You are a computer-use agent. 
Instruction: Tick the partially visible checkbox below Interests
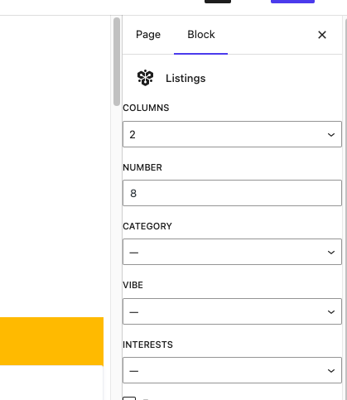129,398
